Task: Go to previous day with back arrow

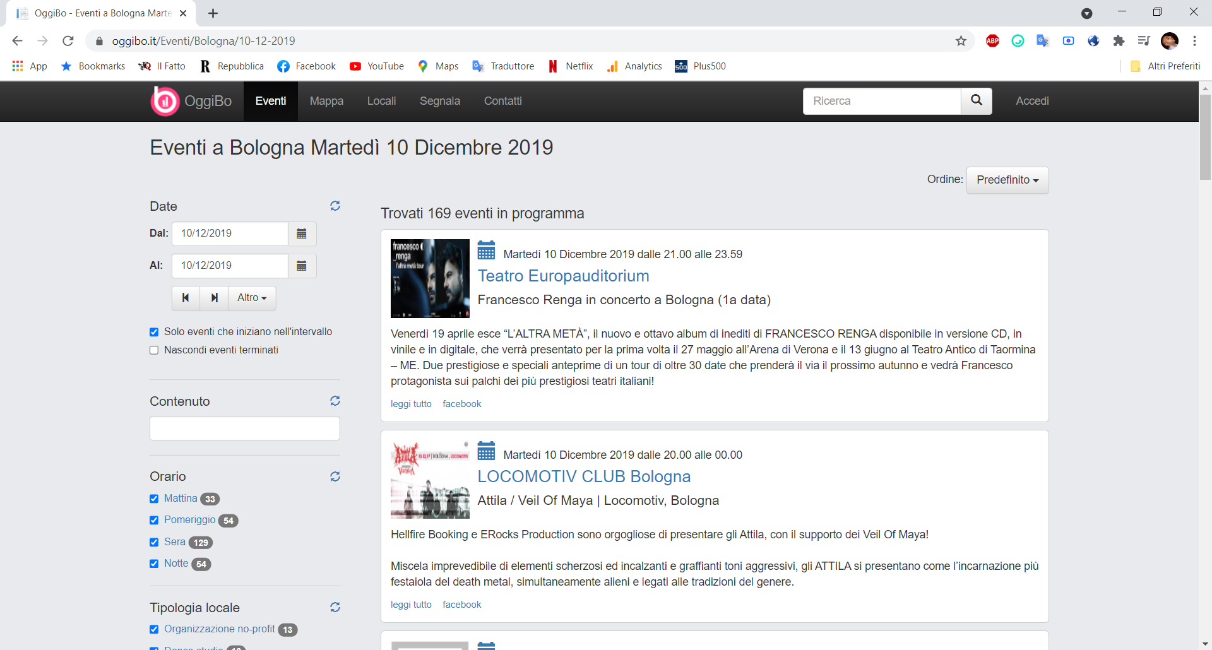Action: (x=186, y=298)
